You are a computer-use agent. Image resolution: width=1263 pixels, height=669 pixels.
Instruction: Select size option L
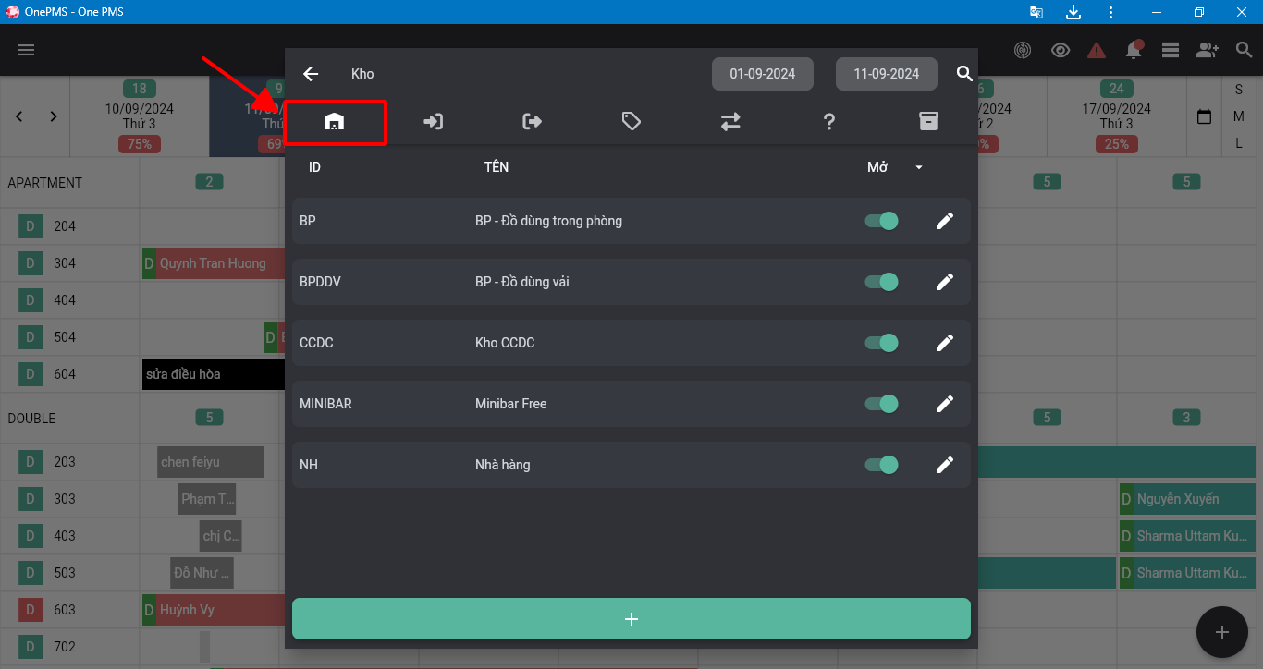pyautogui.click(x=1239, y=143)
